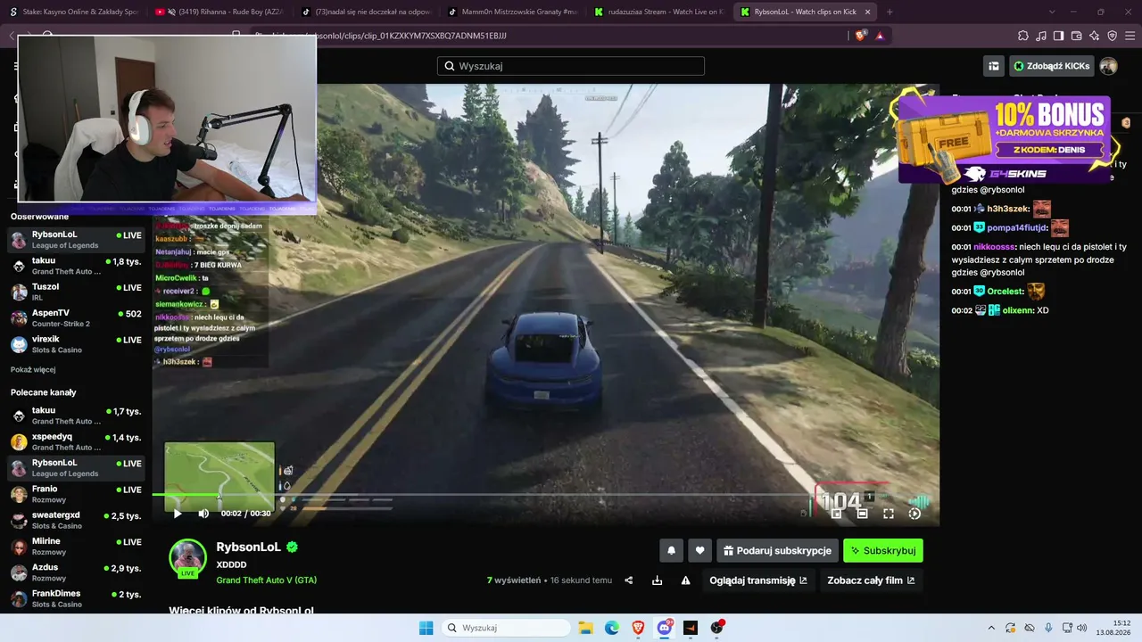Download the clip using the download icon
The image size is (1142, 642).
click(658, 580)
